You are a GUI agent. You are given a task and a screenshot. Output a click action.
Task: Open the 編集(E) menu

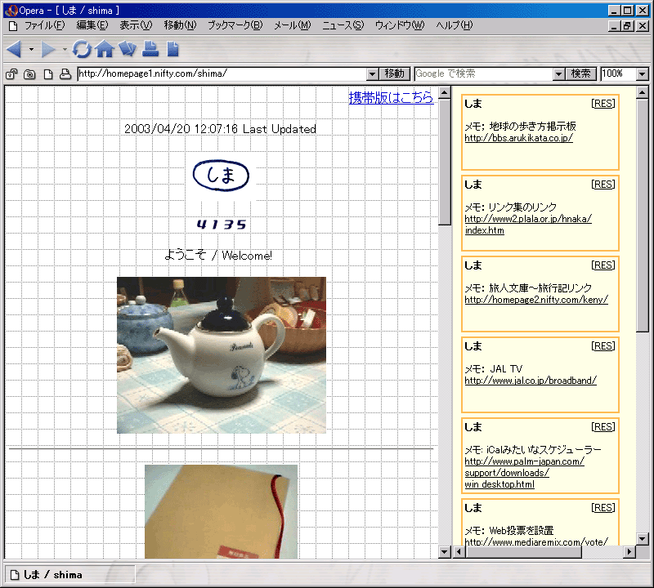click(x=92, y=26)
